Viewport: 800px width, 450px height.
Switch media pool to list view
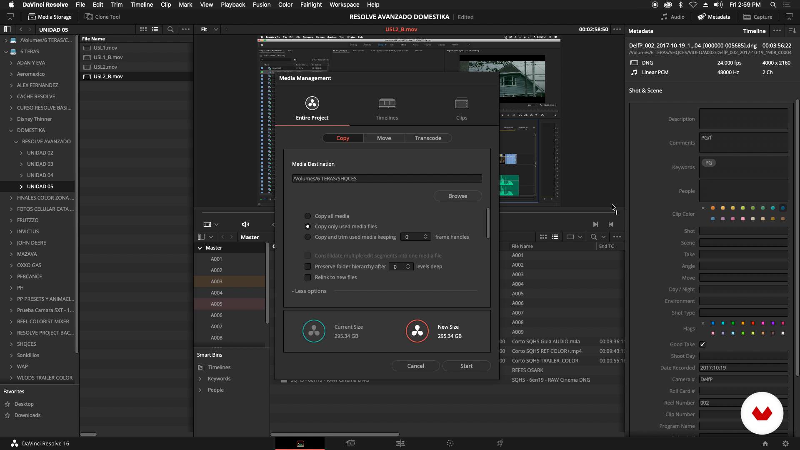555,237
